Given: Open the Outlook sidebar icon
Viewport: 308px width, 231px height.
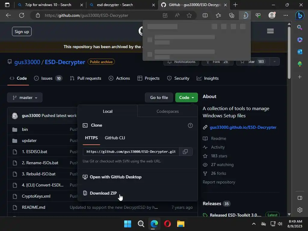Looking at the screenshot, I should click(300, 52).
